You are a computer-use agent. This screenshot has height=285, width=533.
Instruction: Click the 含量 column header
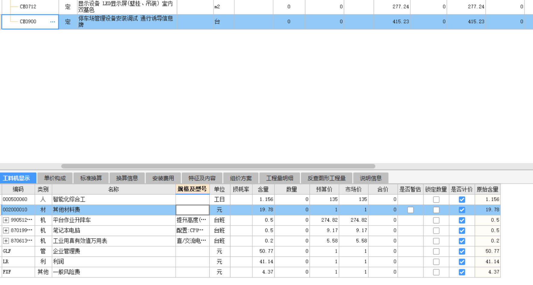click(263, 189)
